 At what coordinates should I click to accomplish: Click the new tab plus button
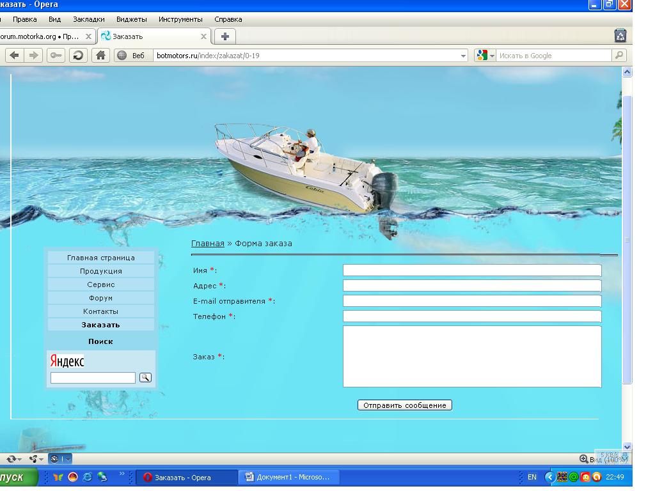[x=225, y=36]
